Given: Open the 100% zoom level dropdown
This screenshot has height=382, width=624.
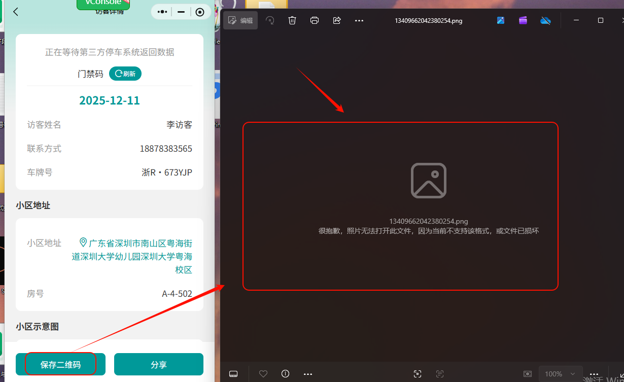Looking at the screenshot, I should coord(560,374).
